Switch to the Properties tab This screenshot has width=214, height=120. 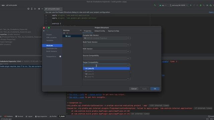click(x=88, y=31)
